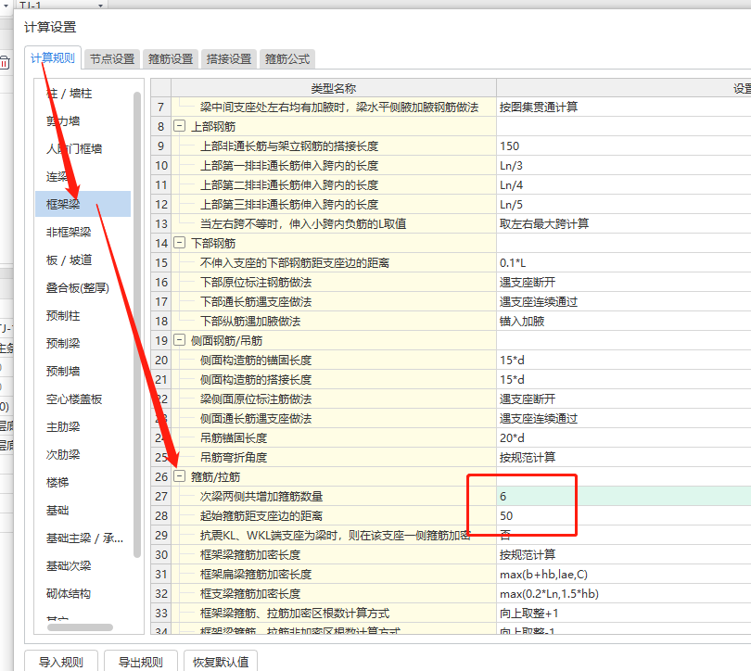This screenshot has width=751, height=671.
Task: Collapse the 上部钢筋 group
Action: [x=179, y=126]
